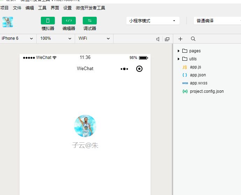241x195 pixels.
Task: Click the plus icon to add file
Action: [180, 39]
